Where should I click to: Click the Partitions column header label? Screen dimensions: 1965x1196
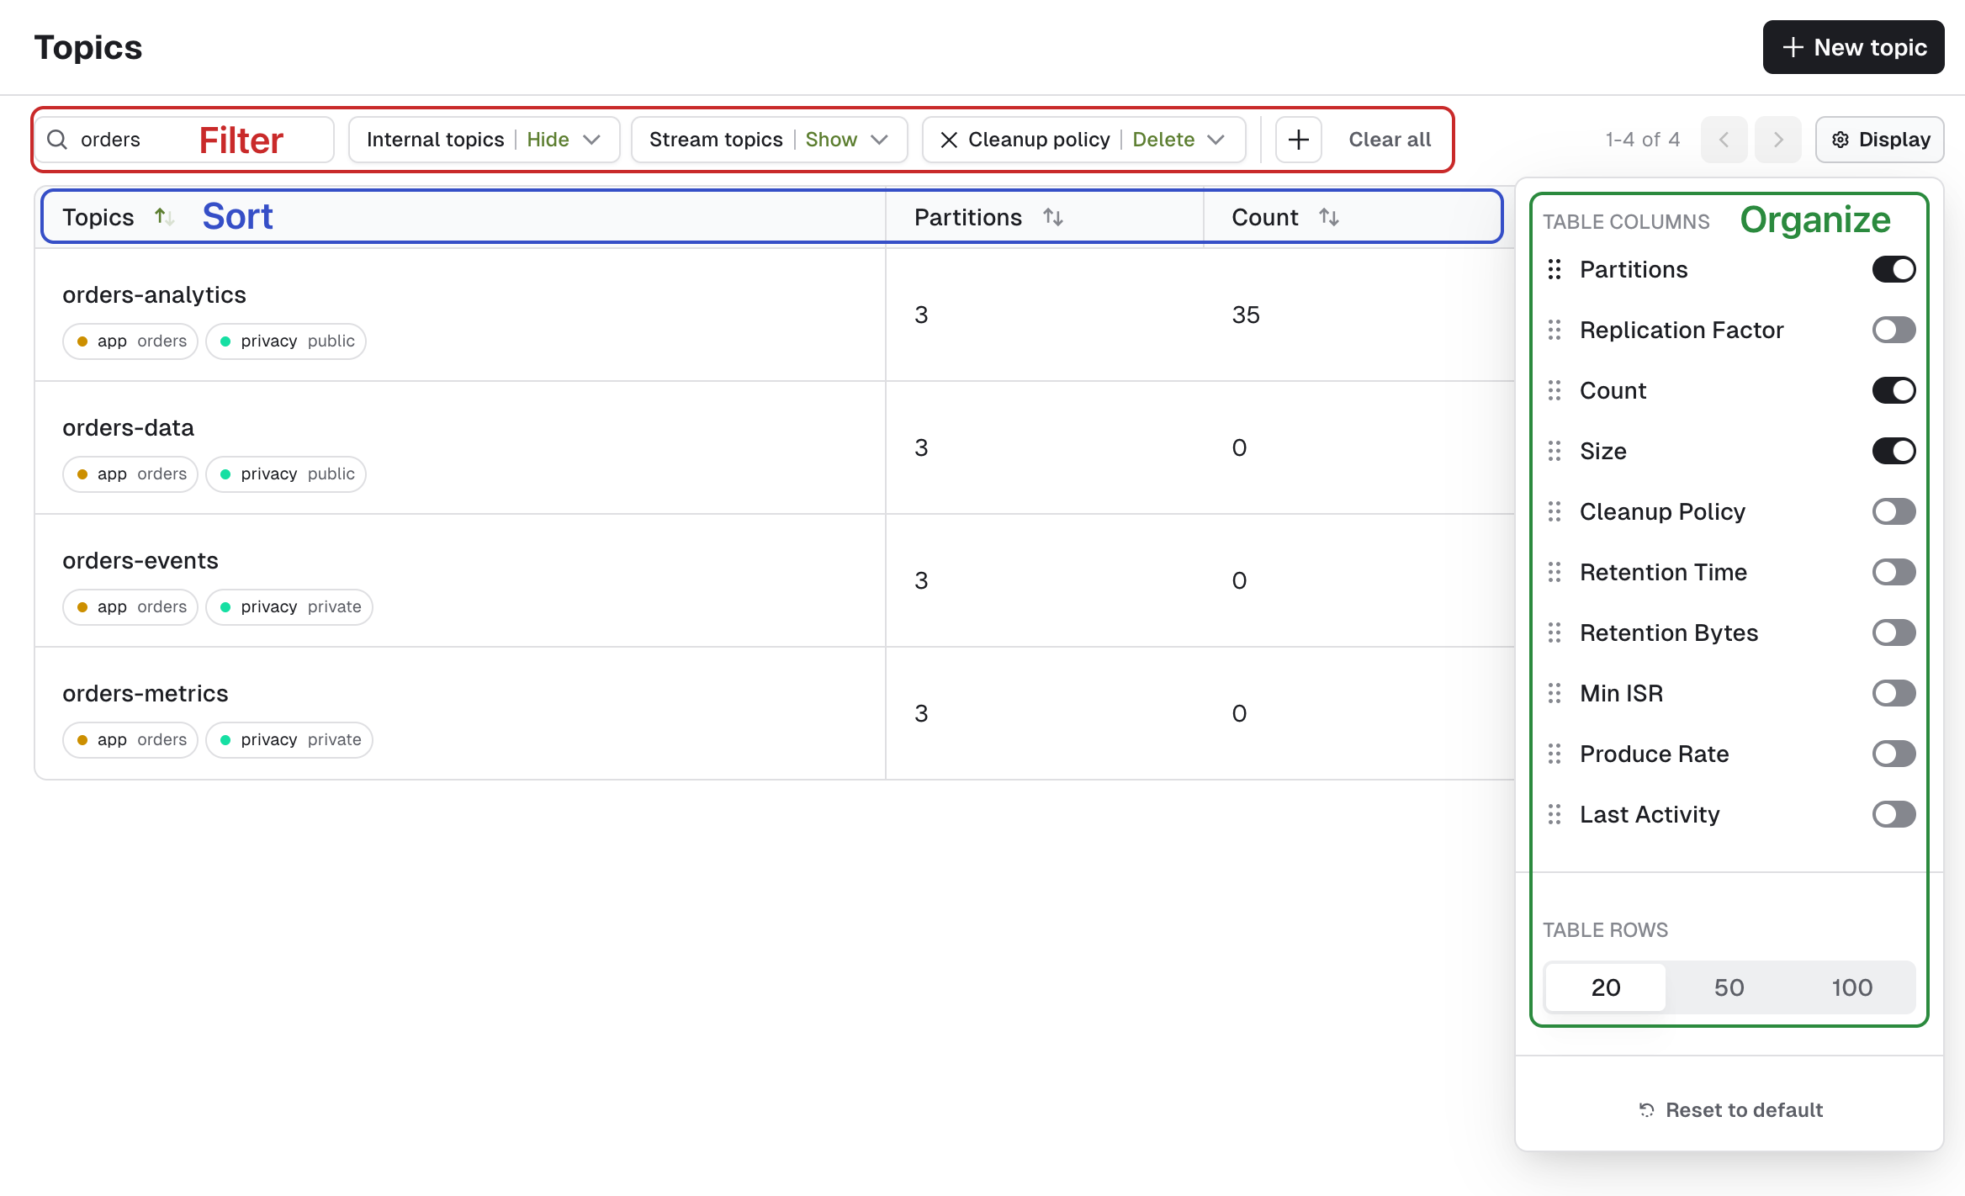[x=968, y=217]
